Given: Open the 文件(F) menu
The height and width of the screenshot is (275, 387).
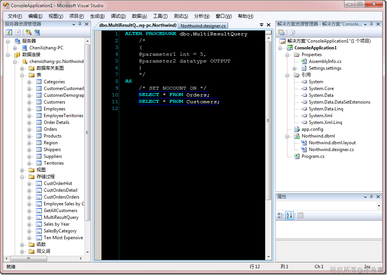Looking at the screenshot, I should (15, 16).
